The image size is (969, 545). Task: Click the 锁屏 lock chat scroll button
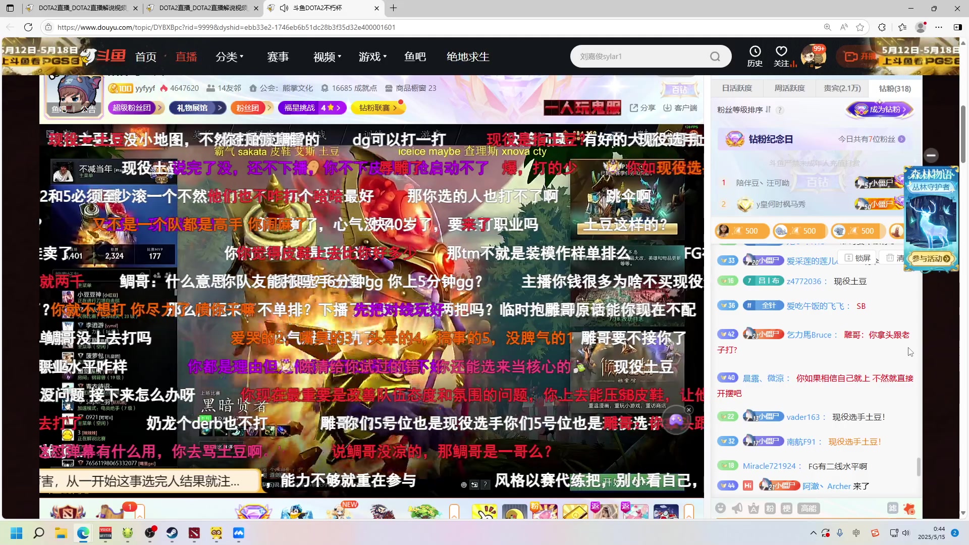click(x=858, y=258)
